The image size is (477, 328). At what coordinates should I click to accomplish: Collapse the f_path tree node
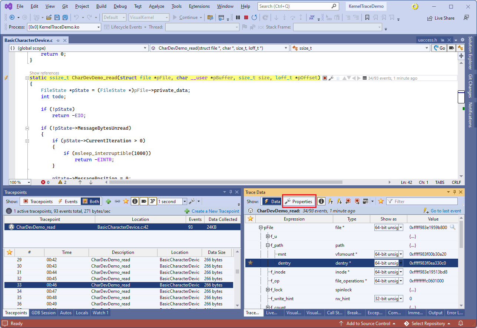click(268, 245)
